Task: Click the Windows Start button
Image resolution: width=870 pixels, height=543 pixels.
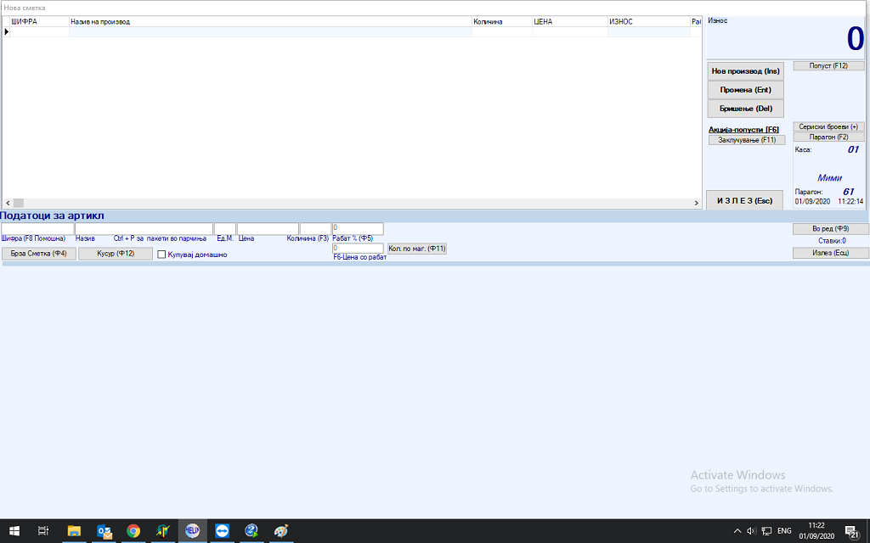Action: (14, 531)
